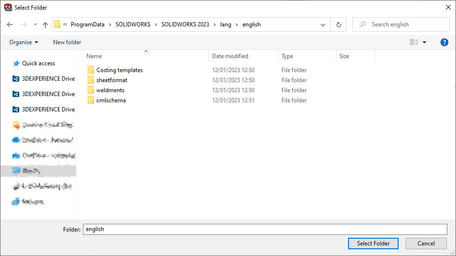Open the Help question mark icon
This screenshot has width=456, height=256.
point(444,42)
